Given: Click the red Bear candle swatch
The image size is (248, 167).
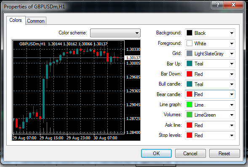Looking at the screenshot, I should point(189,94).
